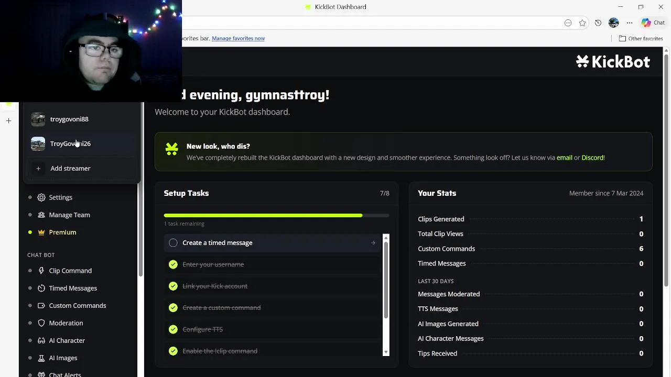
Task: Click the KickBot logo in header
Action: 613,62
